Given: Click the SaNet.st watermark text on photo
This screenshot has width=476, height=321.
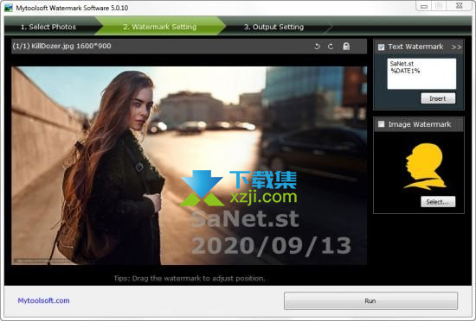Looking at the screenshot, I should 245,219.
